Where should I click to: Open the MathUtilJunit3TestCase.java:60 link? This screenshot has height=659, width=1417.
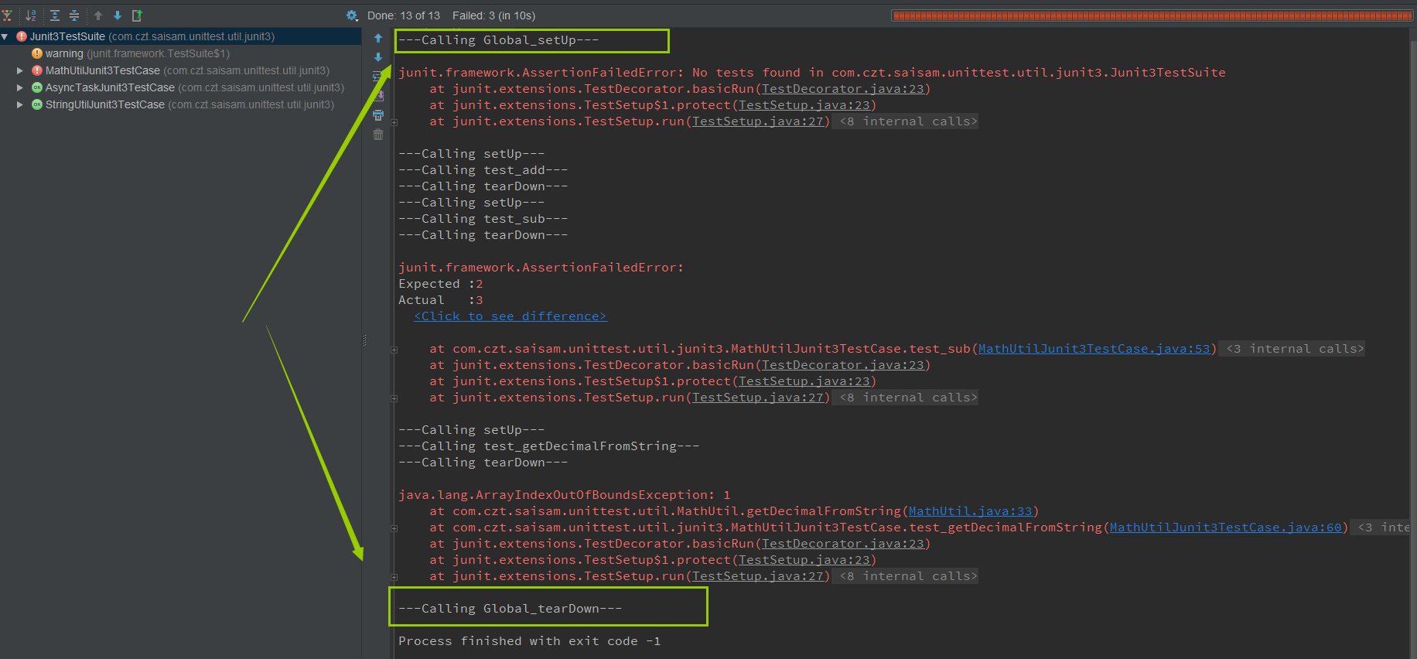1226,528
